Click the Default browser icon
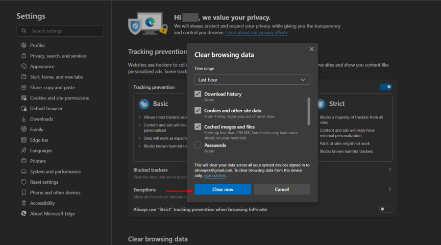This screenshot has width=441, height=245. [x=24, y=108]
